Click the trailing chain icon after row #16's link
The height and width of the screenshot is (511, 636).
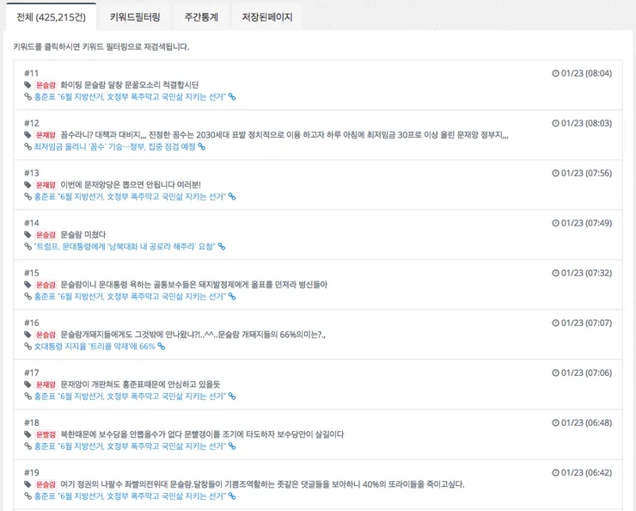click(x=162, y=346)
